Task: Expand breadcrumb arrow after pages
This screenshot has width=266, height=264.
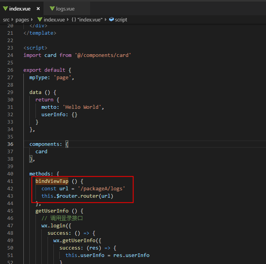Action: [32, 19]
